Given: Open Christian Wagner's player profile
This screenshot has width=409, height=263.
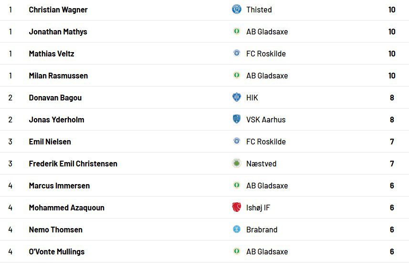Looking at the screenshot, I should click(58, 10).
